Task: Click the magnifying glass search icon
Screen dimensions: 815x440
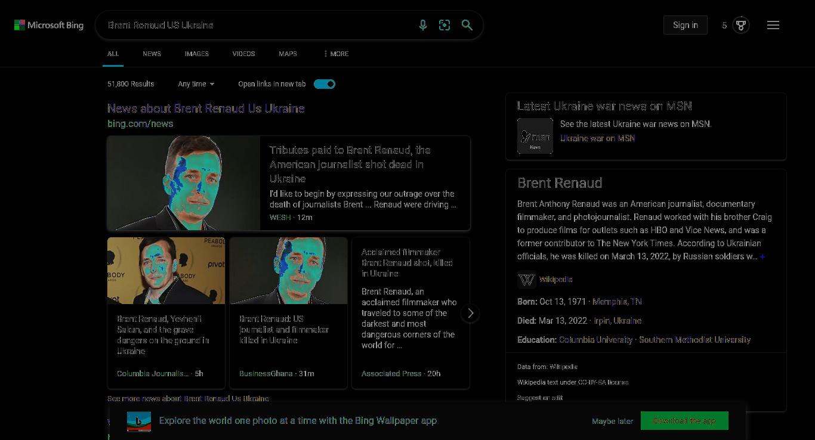Action: tap(467, 25)
